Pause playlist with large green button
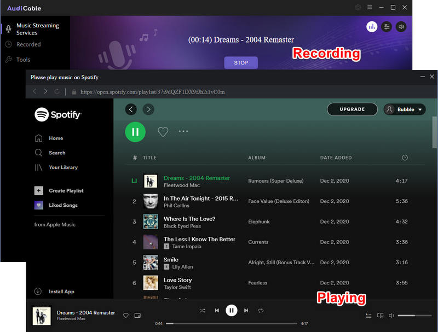This screenshot has width=438, height=332. [135, 132]
